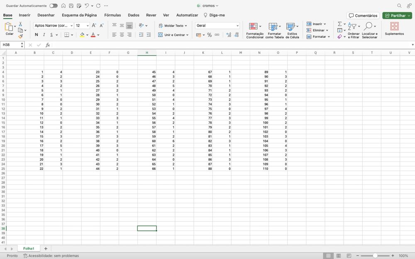Open Formatar como Tabela menu
This screenshot has height=259, width=415.
tap(274, 30)
